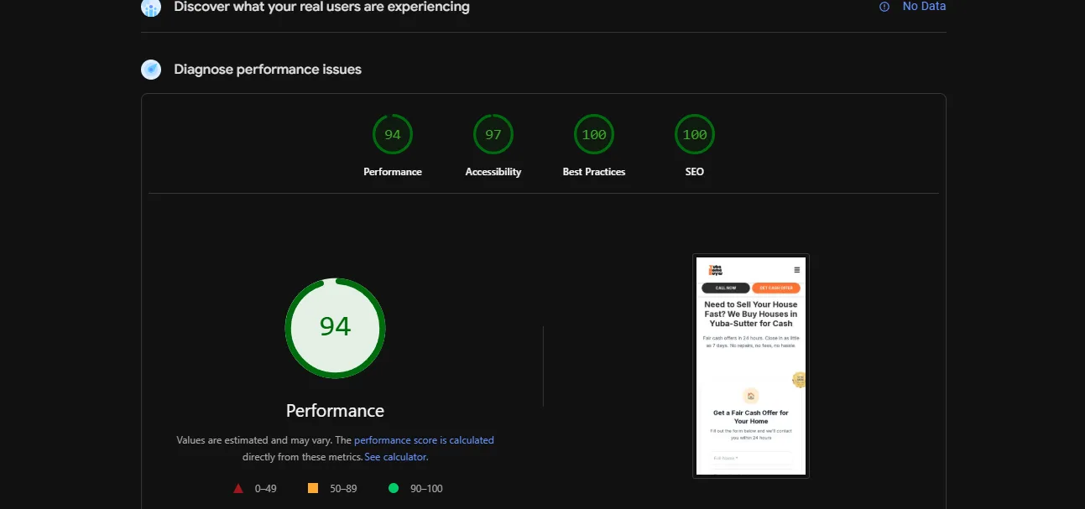Click the info icon beside No Data
1085x509 pixels.
click(884, 7)
